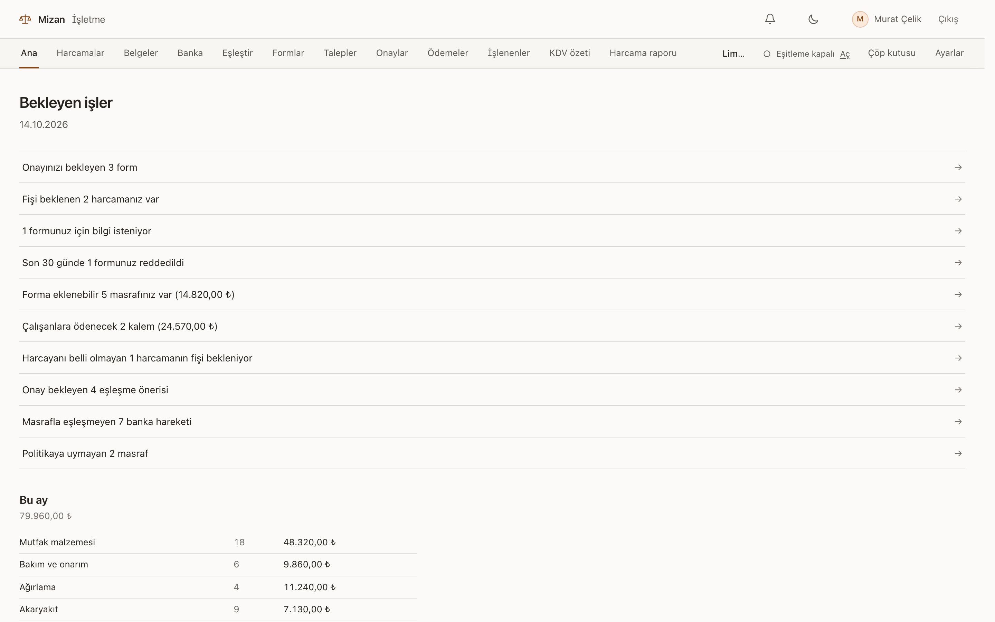Click the Mizan scales logo
Image resolution: width=995 pixels, height=622 pixels.
tap(25, 19)
